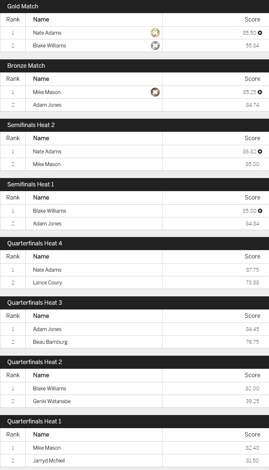Select the Gold Match section header
Viewport: 269px width, 470px height.
click(134, 7)
